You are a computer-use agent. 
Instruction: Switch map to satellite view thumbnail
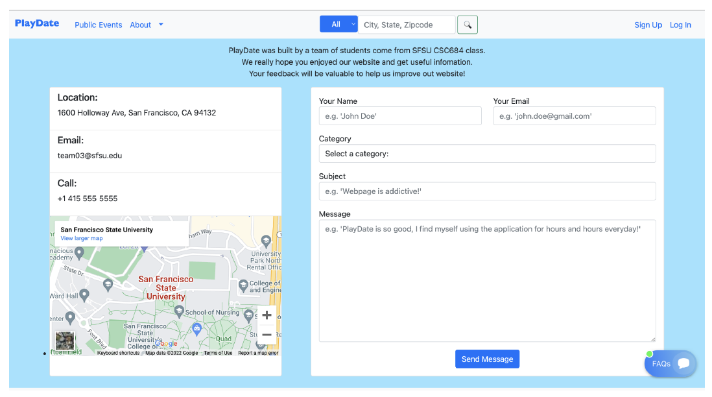coord(64,341)
